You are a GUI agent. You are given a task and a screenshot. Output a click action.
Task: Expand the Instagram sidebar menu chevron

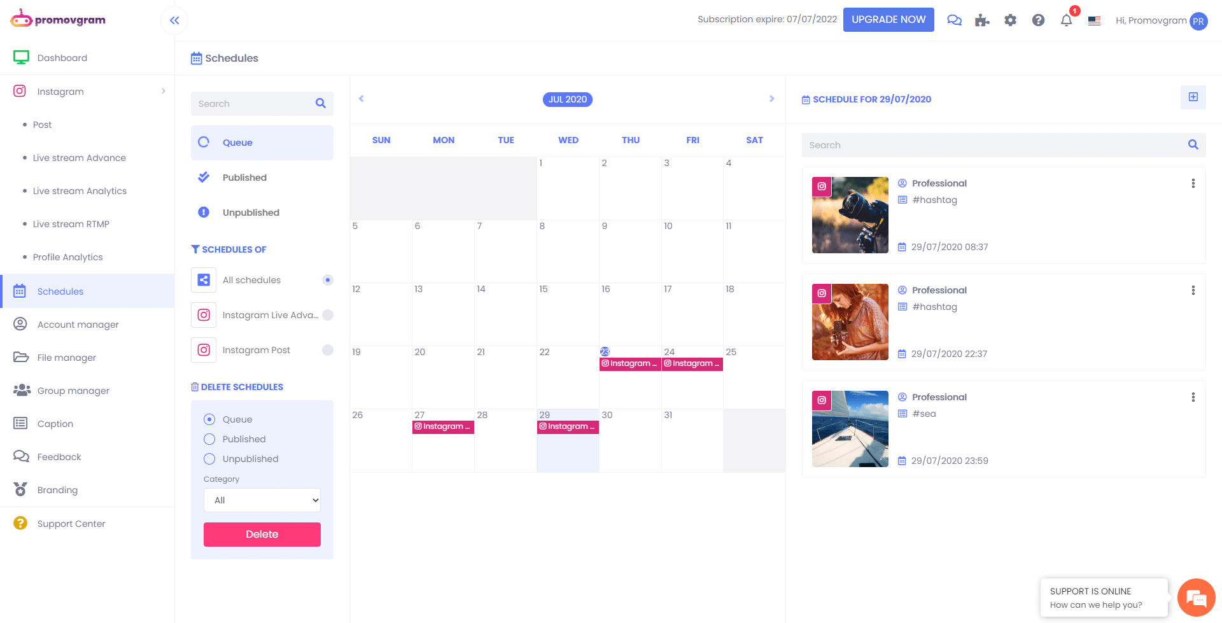click(164, 91)
